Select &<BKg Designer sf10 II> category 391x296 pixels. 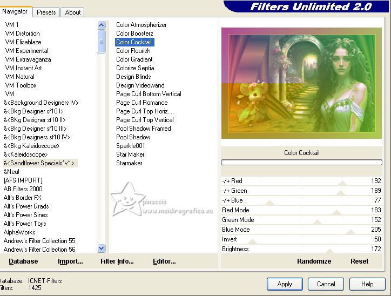point(35,120)
